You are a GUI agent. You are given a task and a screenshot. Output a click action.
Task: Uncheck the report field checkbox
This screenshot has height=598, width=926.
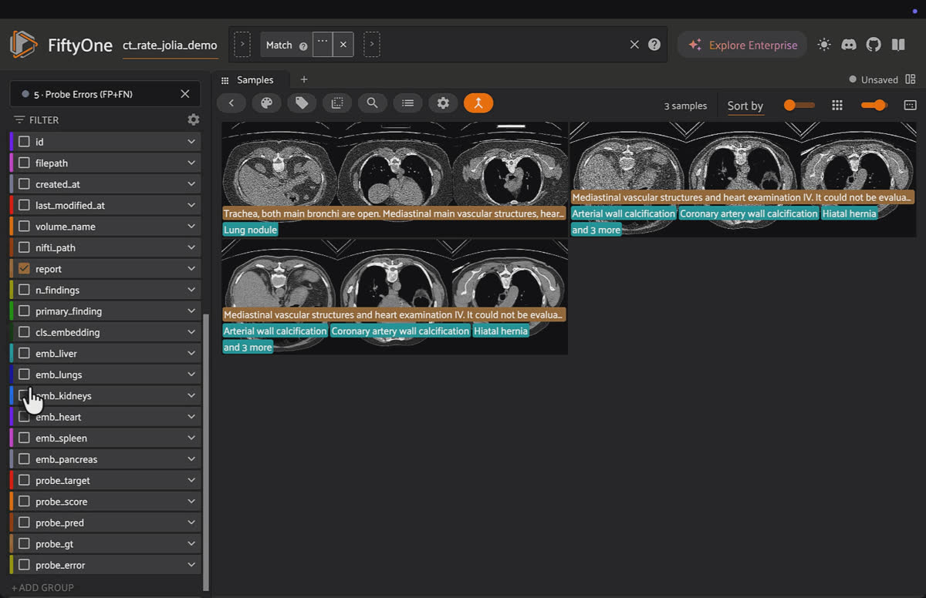[24, 269]
